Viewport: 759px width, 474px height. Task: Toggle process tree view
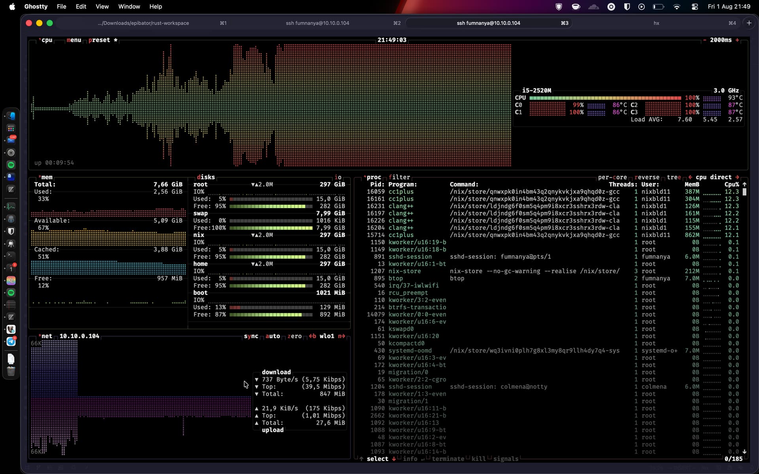click(x=674, y=177)
